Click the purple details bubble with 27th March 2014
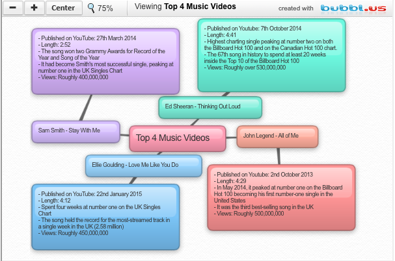Screen dimensions: 395x261 [105, 61]
